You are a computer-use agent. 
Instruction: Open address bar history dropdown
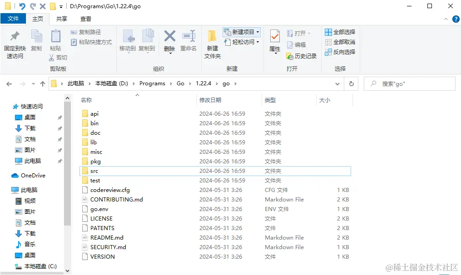pos(337,84)
